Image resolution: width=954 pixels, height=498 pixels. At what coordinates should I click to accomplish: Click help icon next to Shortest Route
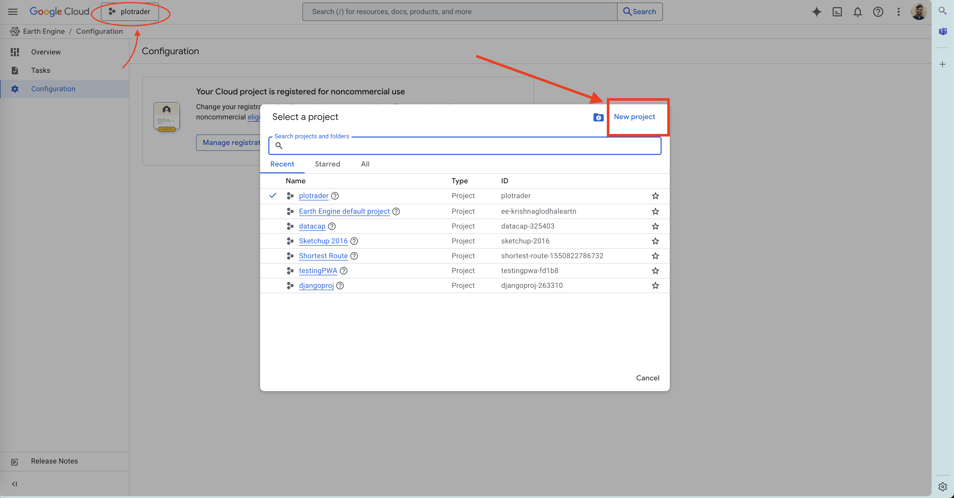(x=354, y=256)
